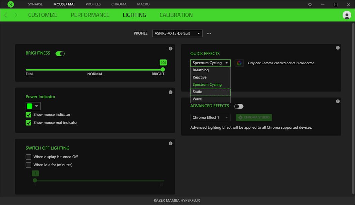355x205 pixels.
Task: Open the Chroma Effect 1 dropdown
Action: (210, 118)
